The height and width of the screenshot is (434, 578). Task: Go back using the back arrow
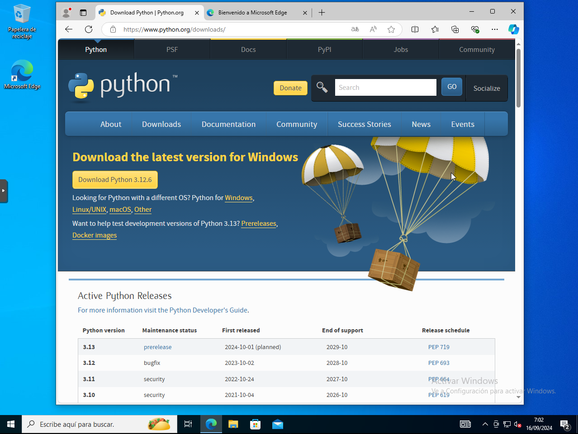pos(69,29)
